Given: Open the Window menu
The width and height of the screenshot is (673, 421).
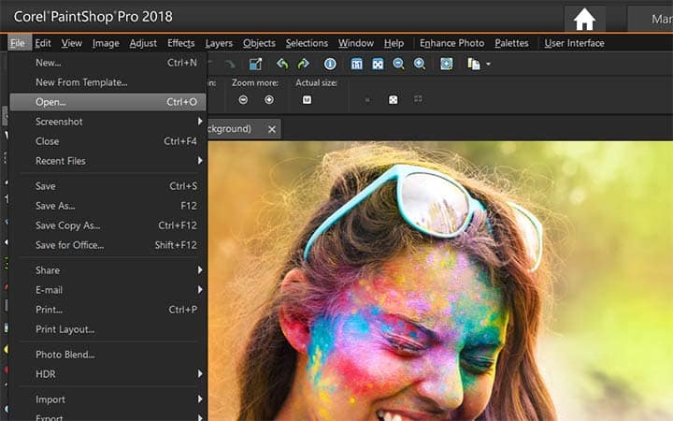Looking at the screenshot, I should coord(356,43).
